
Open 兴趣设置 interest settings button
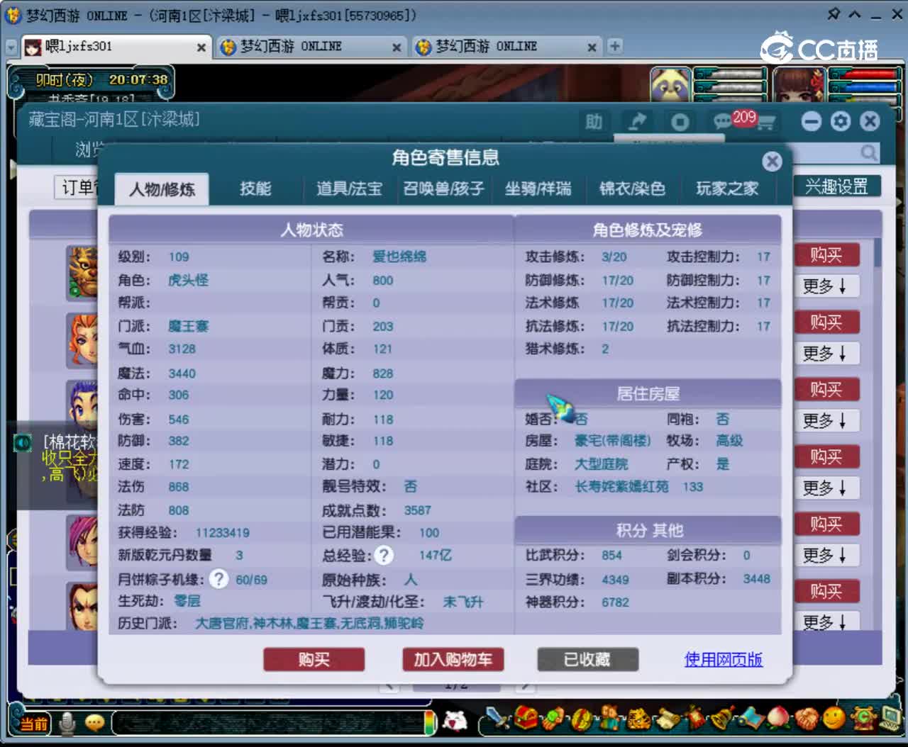coord(836,186)
